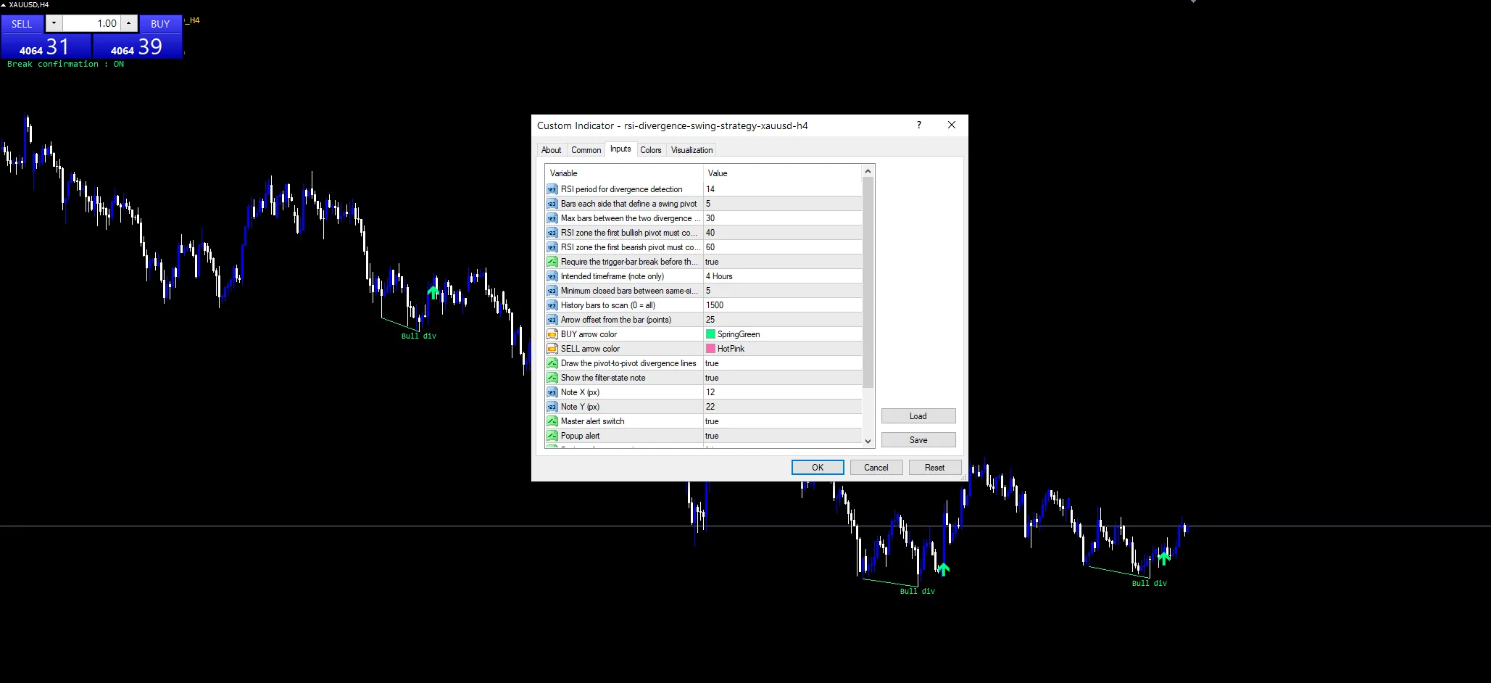Click the boolean icon of Require the trigger-bar break row

552,262
